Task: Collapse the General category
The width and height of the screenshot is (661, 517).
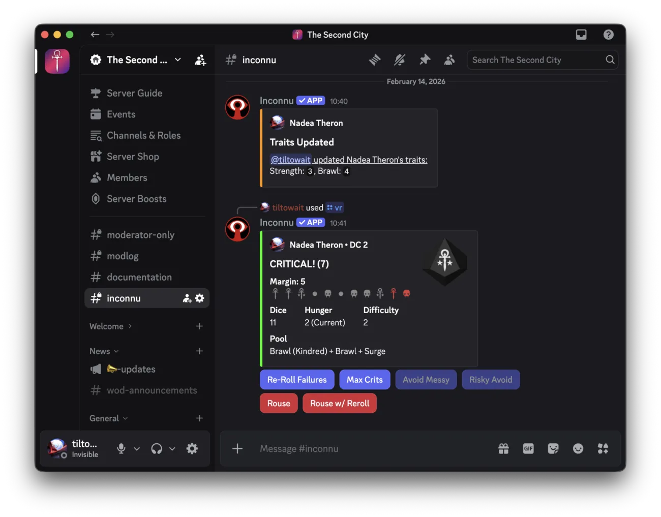Action: 109,418
